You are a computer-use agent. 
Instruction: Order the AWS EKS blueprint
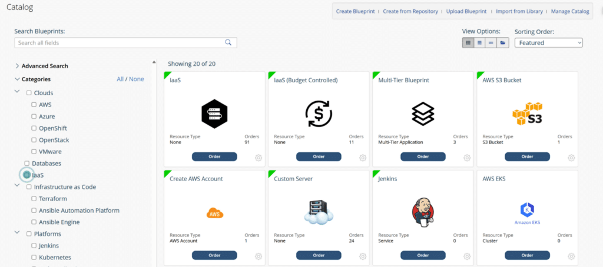coord(527,255)
